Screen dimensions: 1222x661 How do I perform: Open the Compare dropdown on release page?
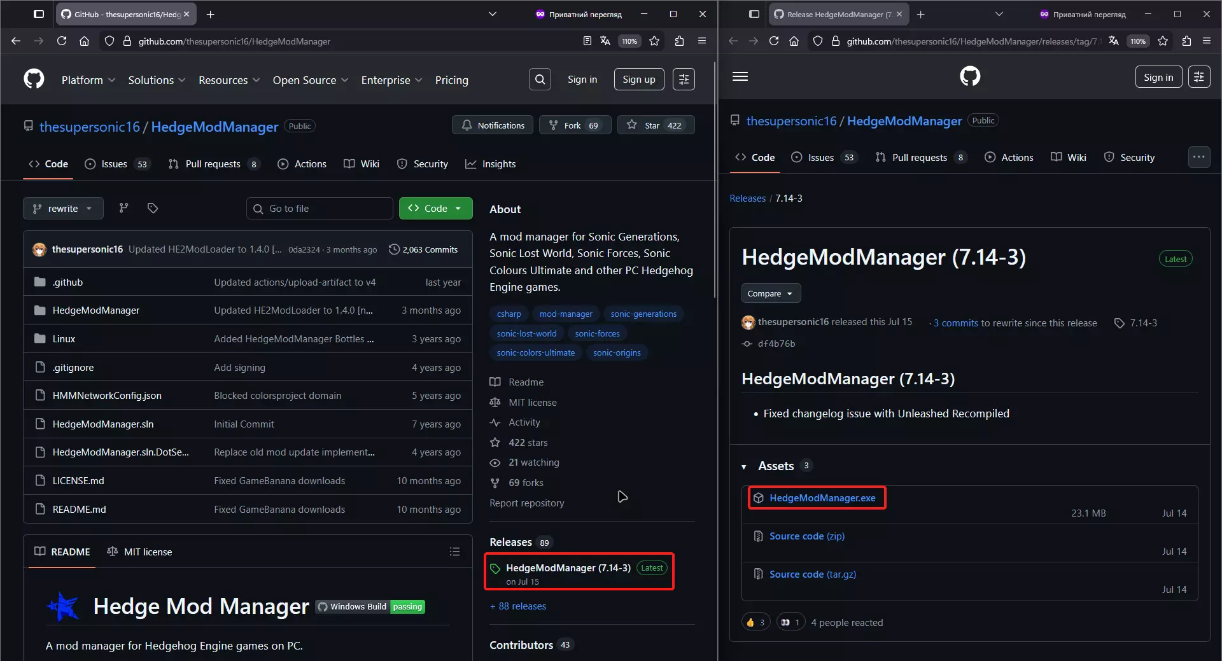[770, 293]
